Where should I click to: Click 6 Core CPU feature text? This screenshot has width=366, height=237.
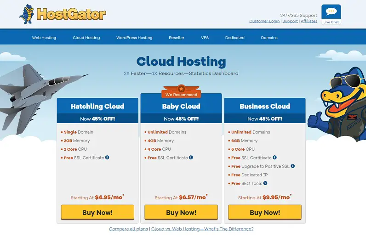coord(243,149)
